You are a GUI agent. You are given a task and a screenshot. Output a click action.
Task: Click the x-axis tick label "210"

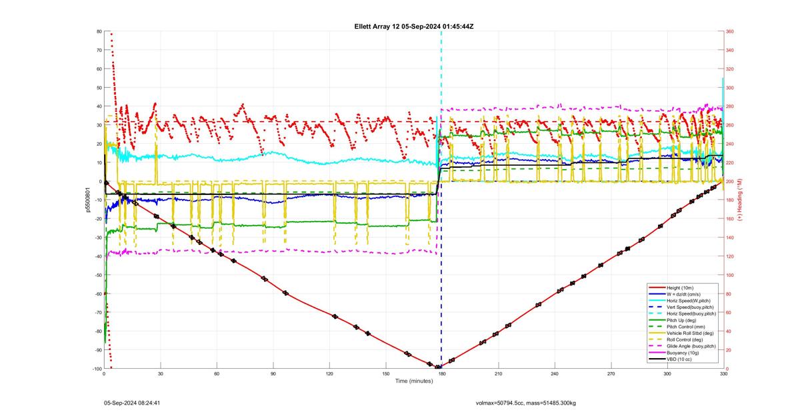coord(498,374)
